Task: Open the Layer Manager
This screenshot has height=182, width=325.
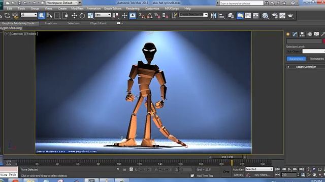Action: (231, 16)
